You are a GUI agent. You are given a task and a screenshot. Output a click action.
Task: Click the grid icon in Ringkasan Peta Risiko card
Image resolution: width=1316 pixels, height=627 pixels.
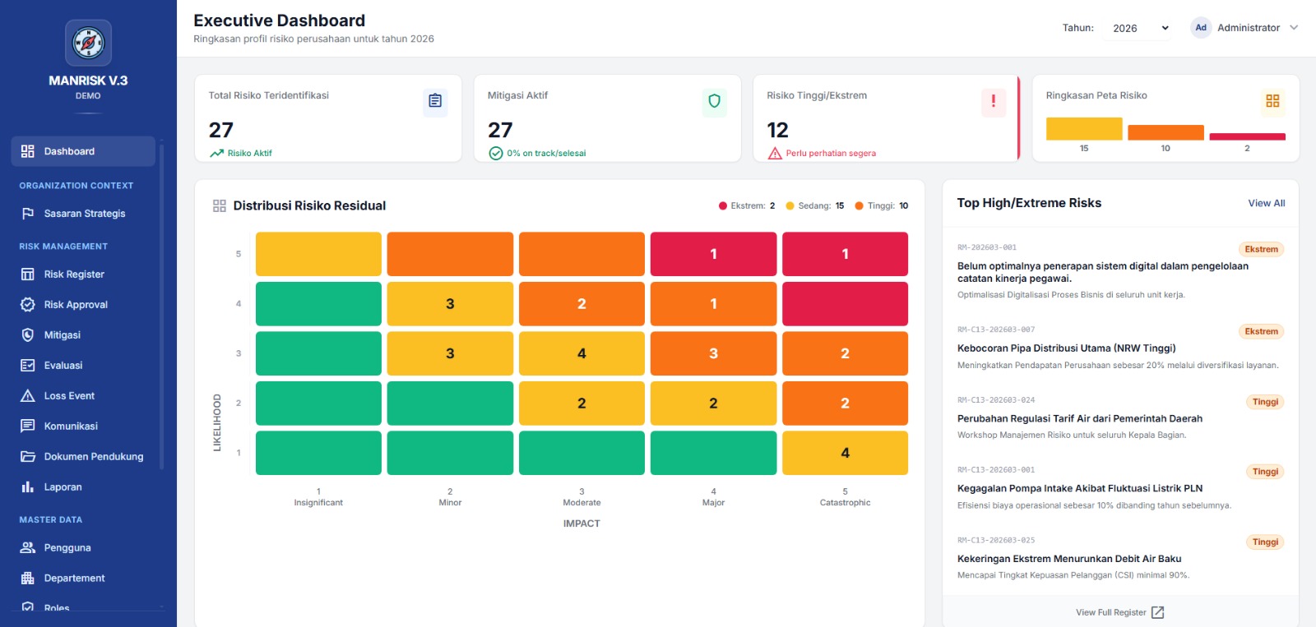click(1272, 101)
